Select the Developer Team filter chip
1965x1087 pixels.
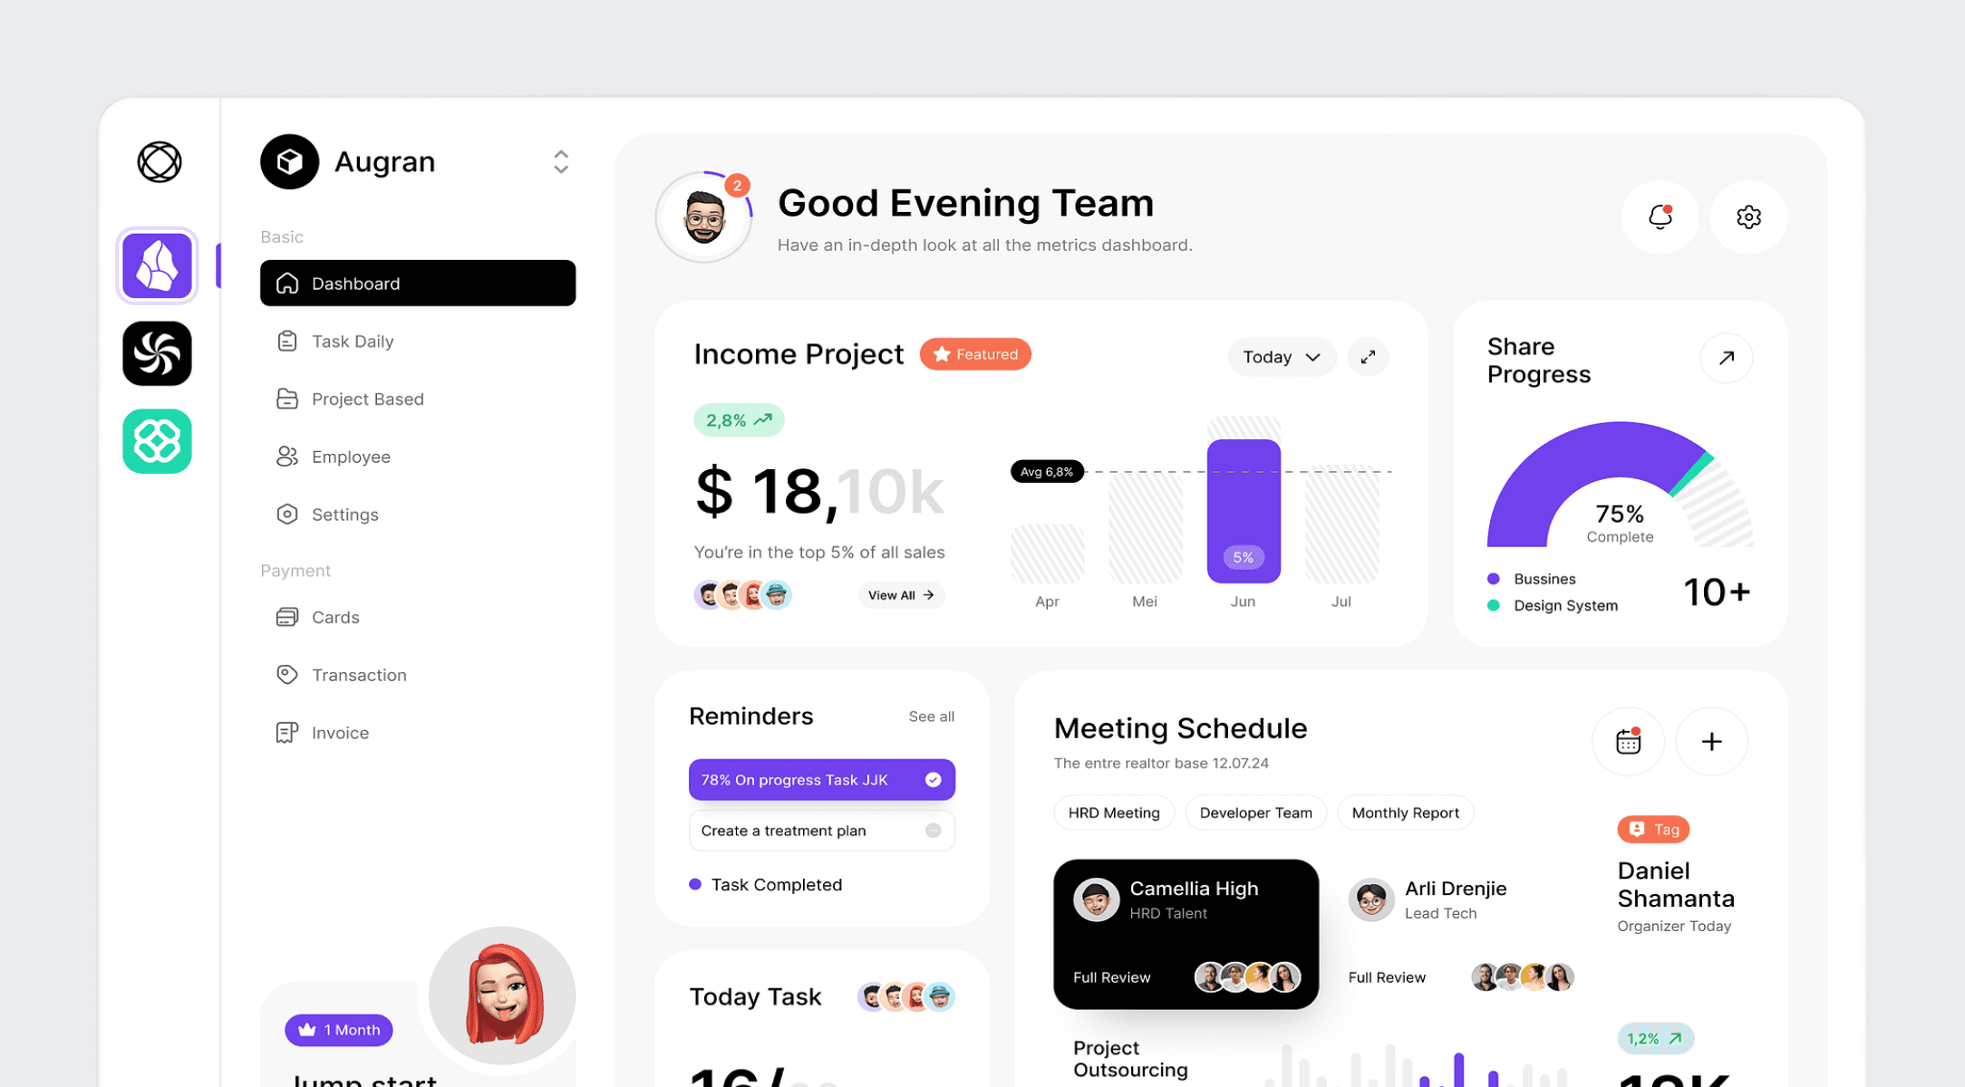1255,813
